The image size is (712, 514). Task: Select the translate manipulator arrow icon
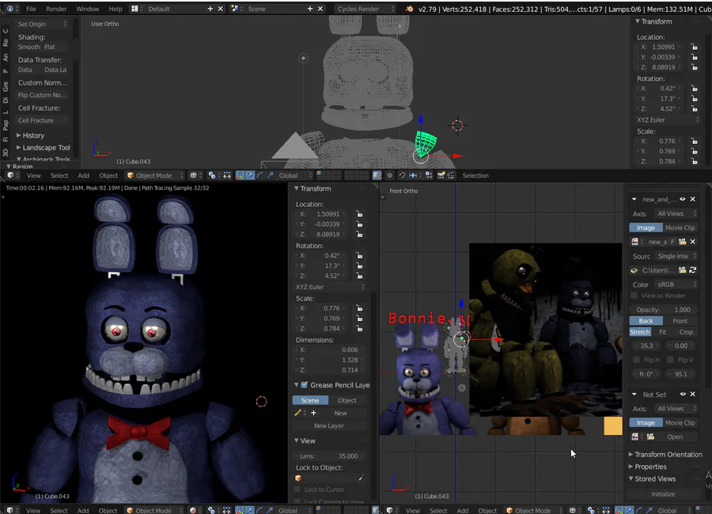(250, 176)
